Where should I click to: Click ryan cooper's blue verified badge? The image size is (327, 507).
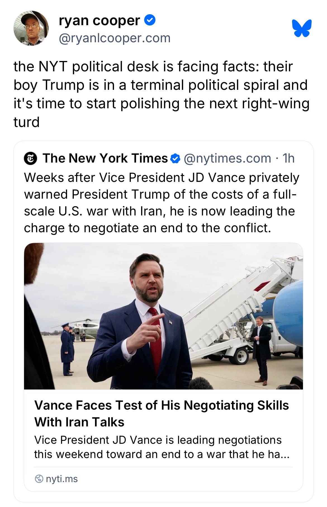pyautogui.click(x=150, y=20)
